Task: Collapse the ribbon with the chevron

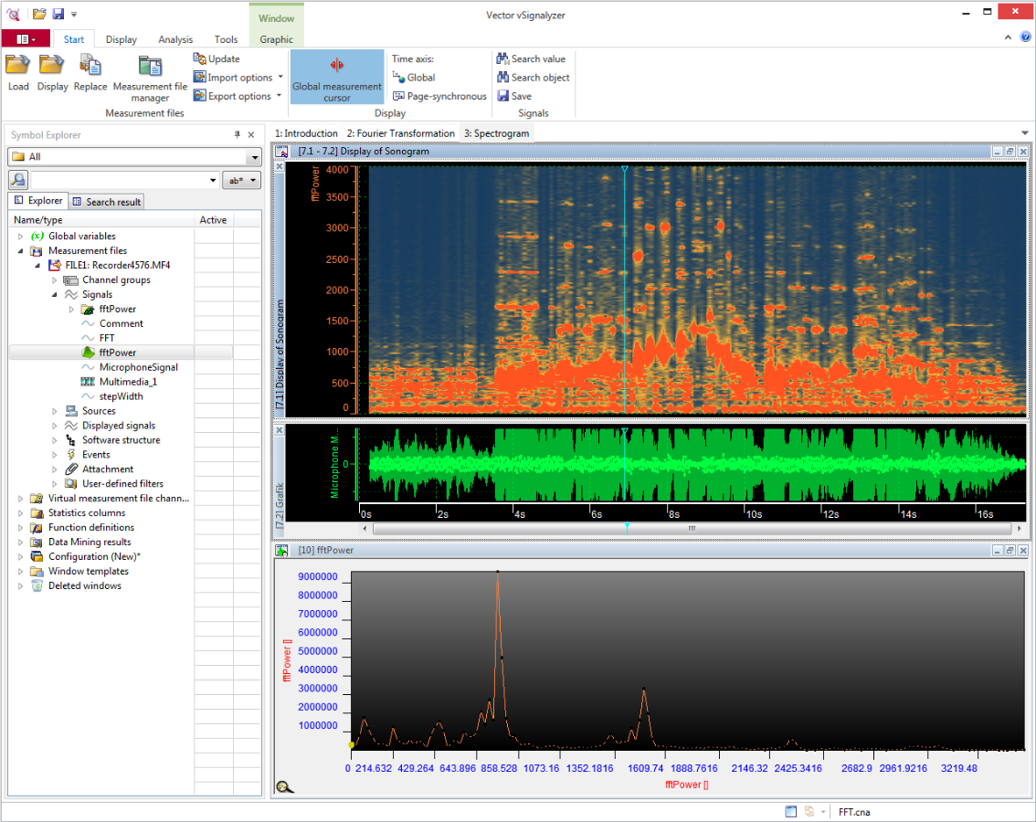Action: coord(1008,37)
